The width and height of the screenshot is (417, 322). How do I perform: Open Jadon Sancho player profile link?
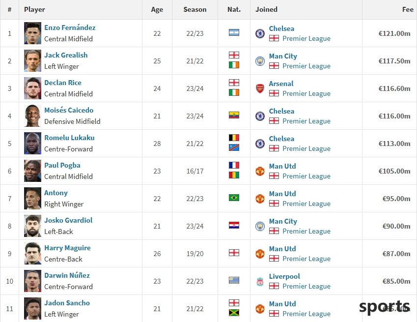coord(67,303)
